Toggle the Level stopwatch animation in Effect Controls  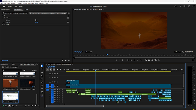(x=6, y=22)
